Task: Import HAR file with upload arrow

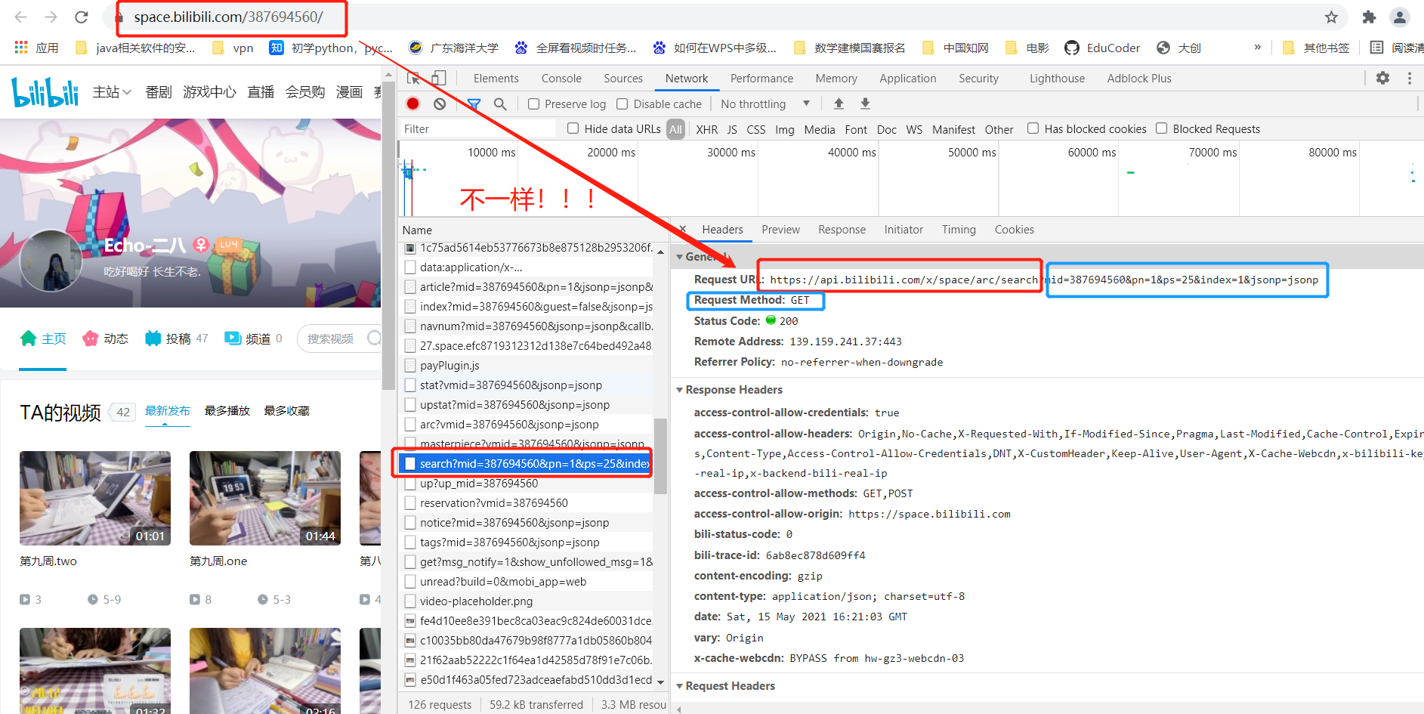Action: [839, 104]
